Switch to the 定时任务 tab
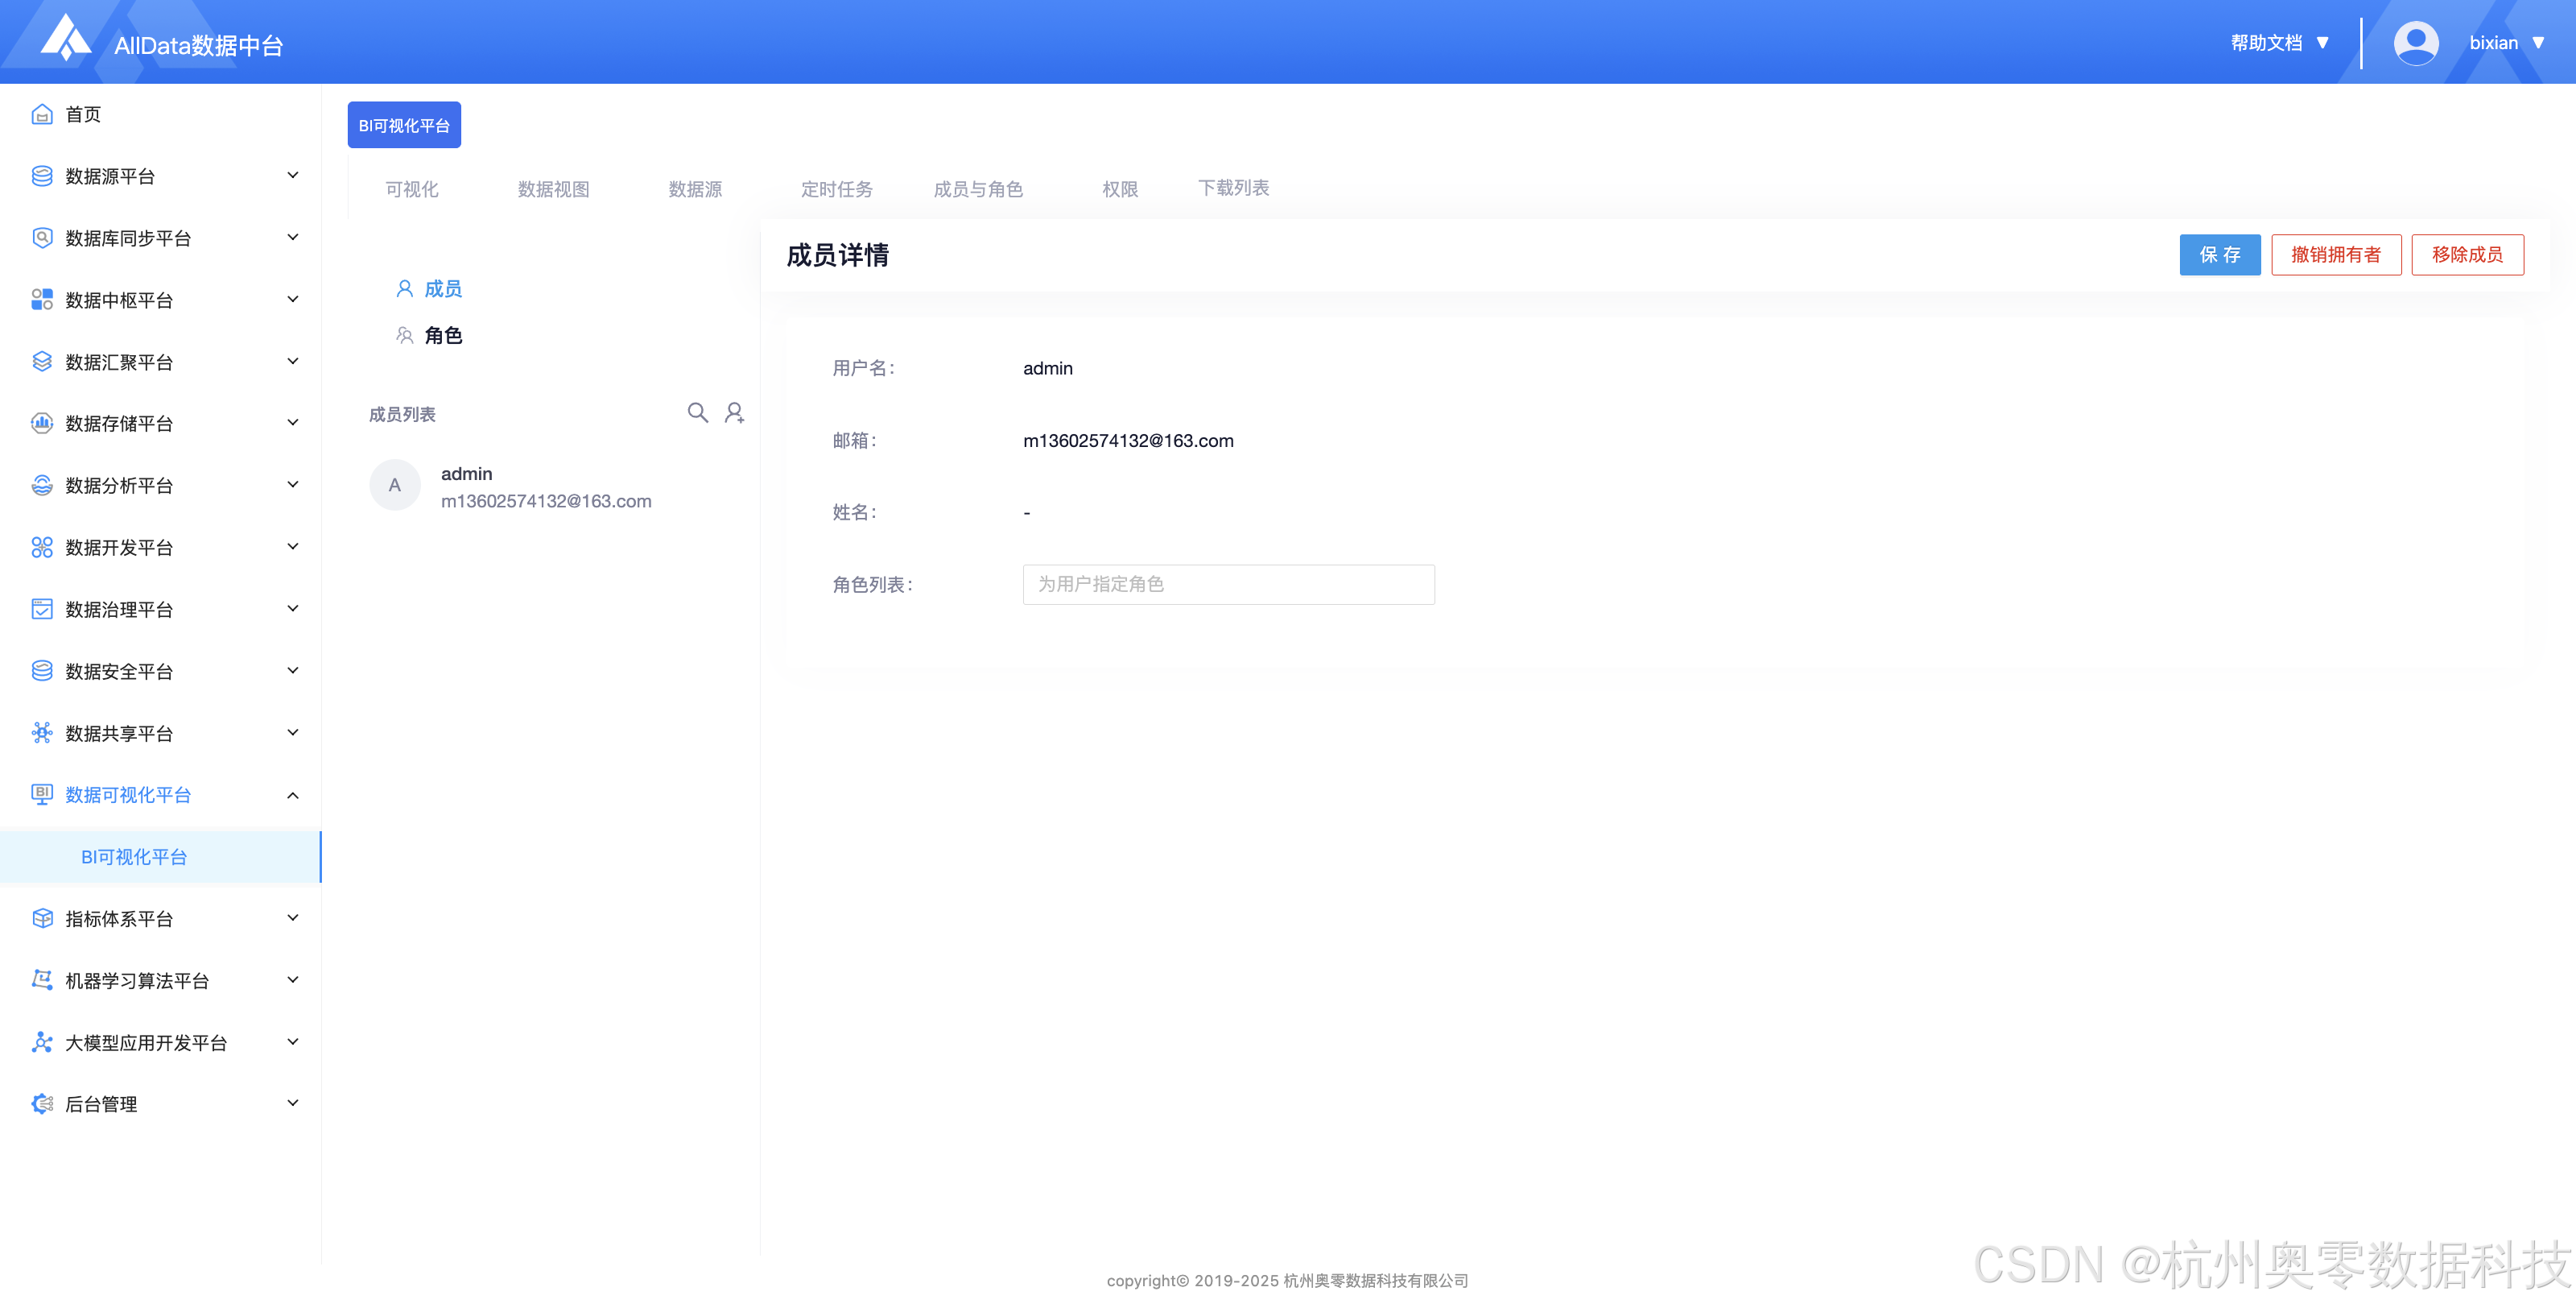This screenshot has width=2576, height=1308. click(836, 189)
